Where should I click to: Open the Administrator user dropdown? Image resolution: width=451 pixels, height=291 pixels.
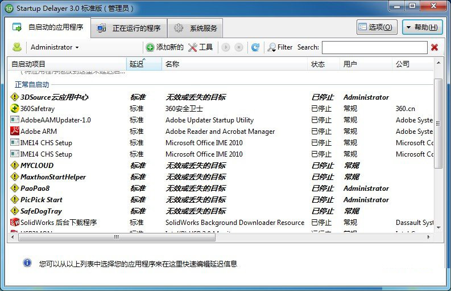55,47
